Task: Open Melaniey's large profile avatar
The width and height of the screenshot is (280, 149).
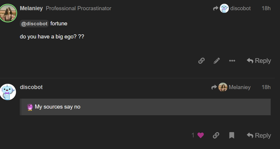Action: click(x=8, y=13)
